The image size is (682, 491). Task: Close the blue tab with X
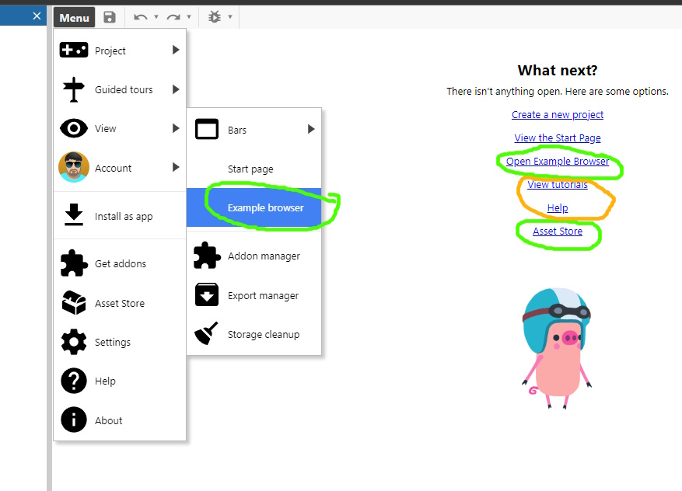(x=37, y=16)
